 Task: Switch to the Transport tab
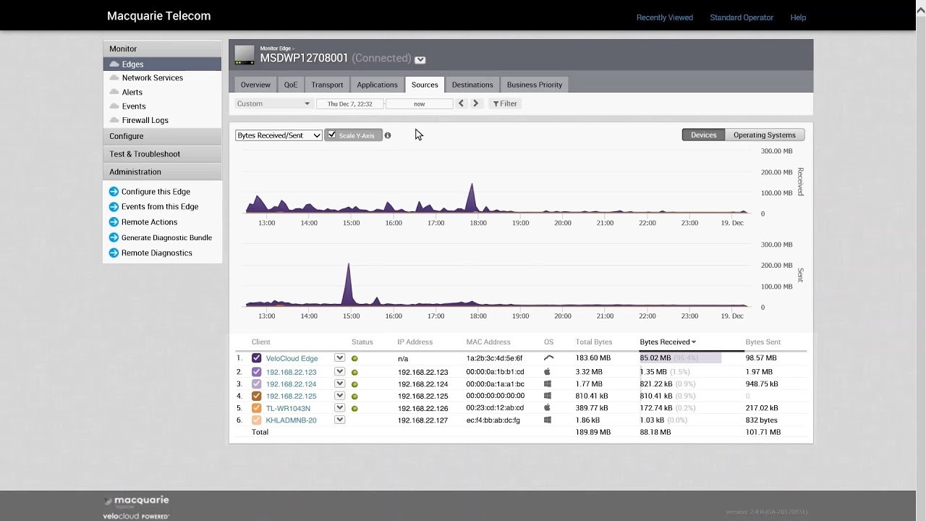pos(327,85)
